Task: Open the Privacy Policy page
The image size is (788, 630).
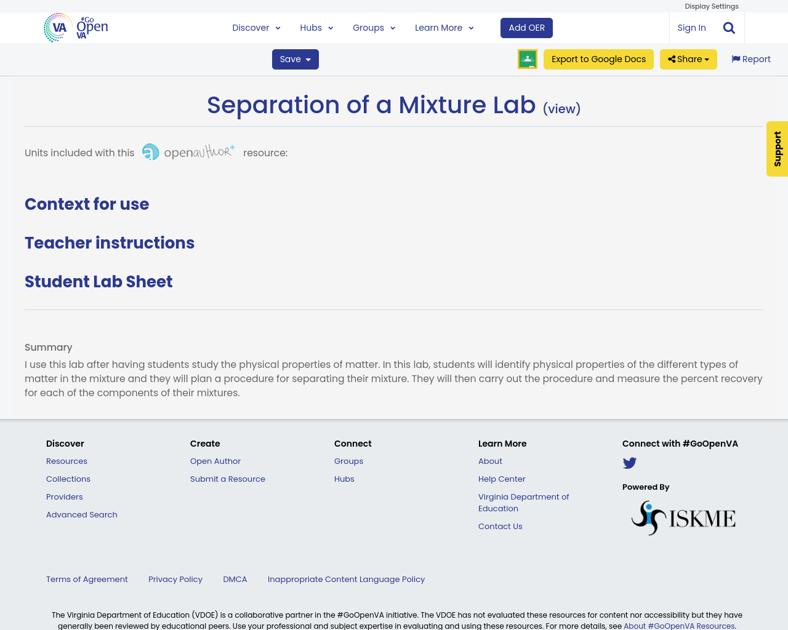Action: click(175, 579)
